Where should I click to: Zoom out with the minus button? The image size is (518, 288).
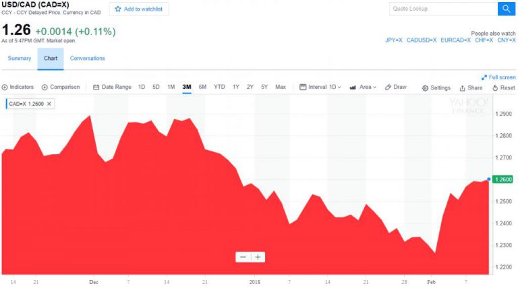(243, 257)
